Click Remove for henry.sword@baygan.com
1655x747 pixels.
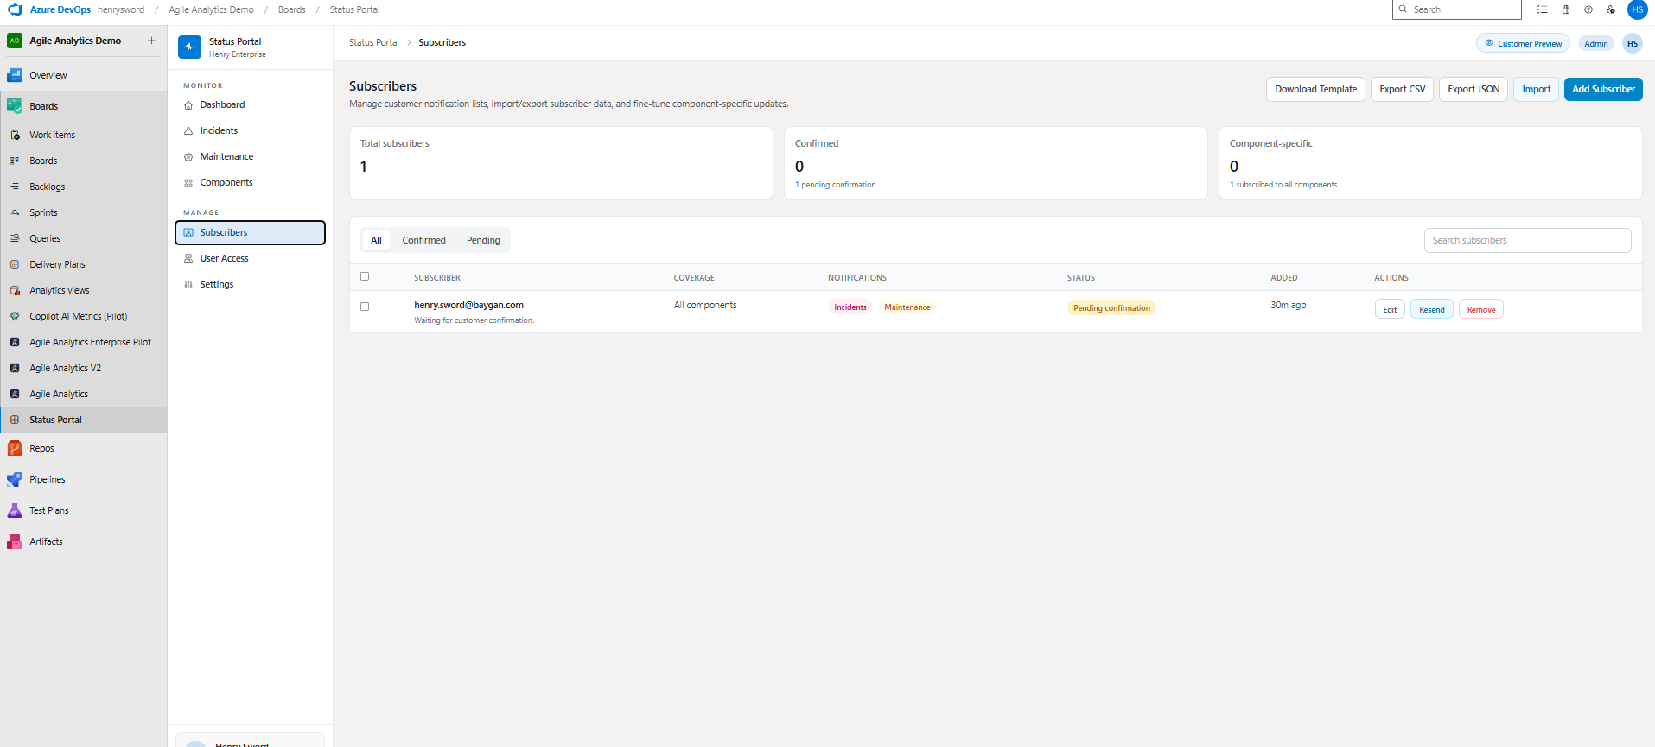point(1480,309)
